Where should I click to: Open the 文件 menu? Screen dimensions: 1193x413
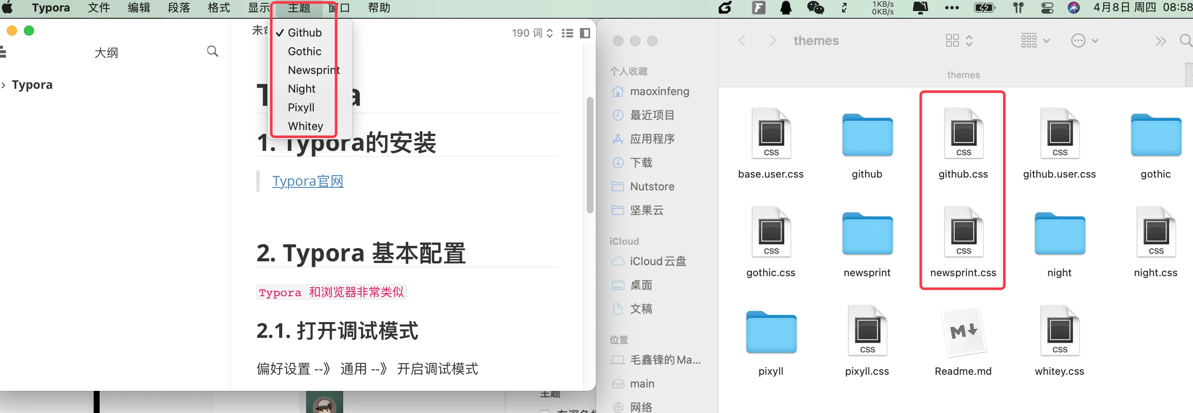(99, 8)
